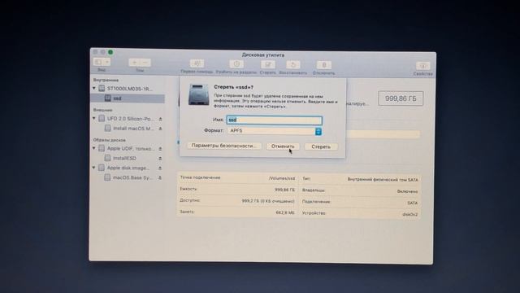Remove a volume with the minus button
The image size is (520, 293).
[x=145, y=63]
